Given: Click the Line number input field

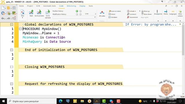Looking at the screenshot, I should [92, 14].
